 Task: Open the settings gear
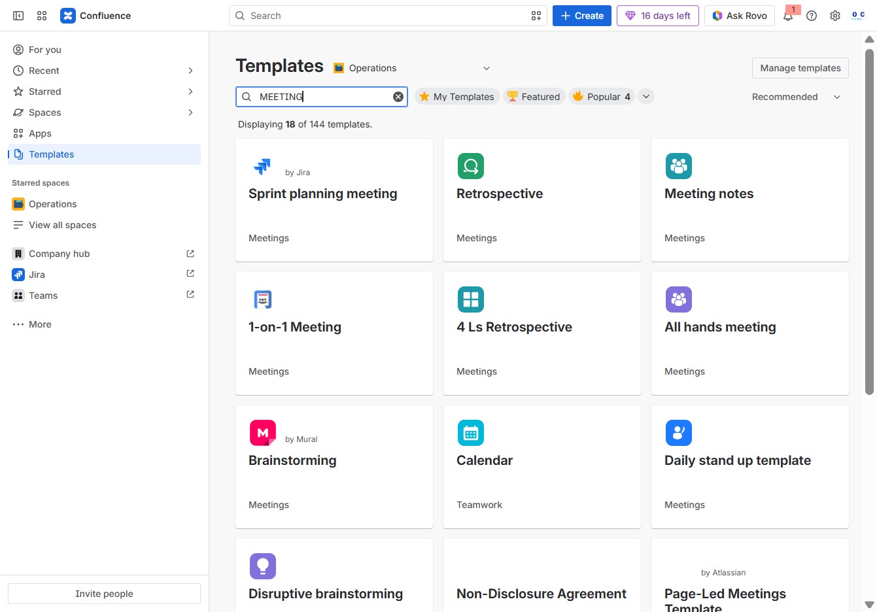click(835, 16)
